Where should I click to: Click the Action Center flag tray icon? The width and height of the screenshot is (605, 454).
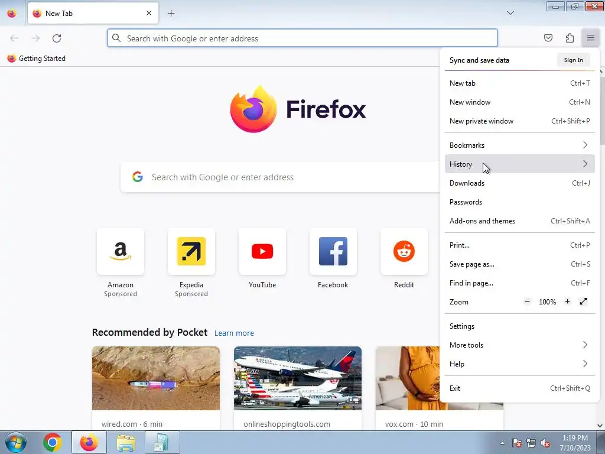tap(517, 443)
